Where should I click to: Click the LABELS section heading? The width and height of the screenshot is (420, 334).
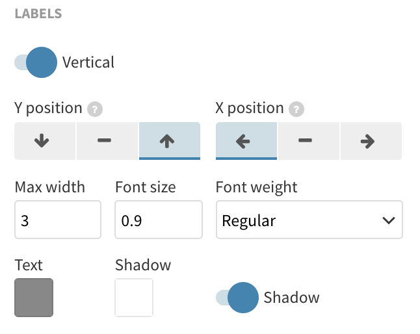pyautogui.click(x=38, y=14)
